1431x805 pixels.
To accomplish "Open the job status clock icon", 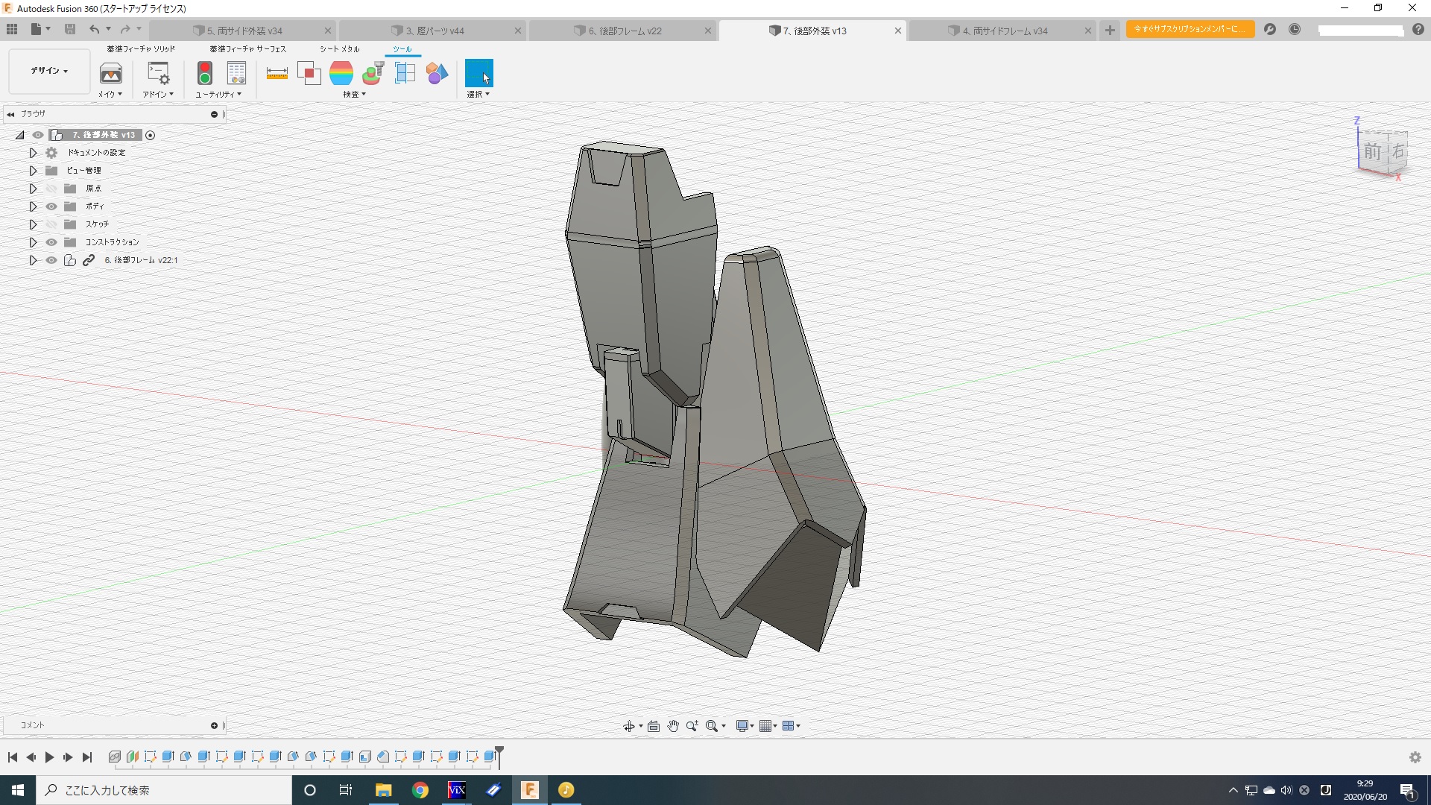I will [x=1295, y=30].
